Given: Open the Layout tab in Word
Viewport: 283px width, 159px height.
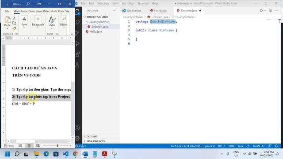Looking at the screenshot, I should 38,11.
